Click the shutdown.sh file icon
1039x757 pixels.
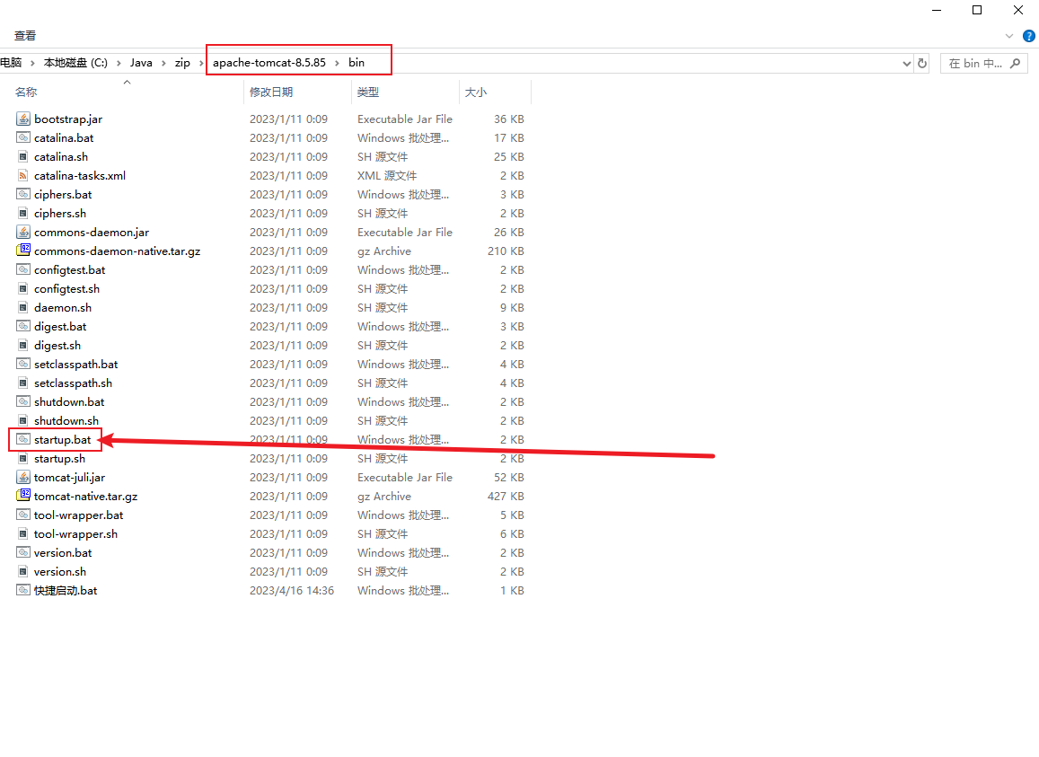coord(23,421)
